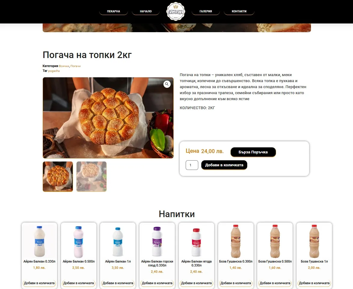
Task: Open the ПЕКАРНА menu item
Action: 114,11
